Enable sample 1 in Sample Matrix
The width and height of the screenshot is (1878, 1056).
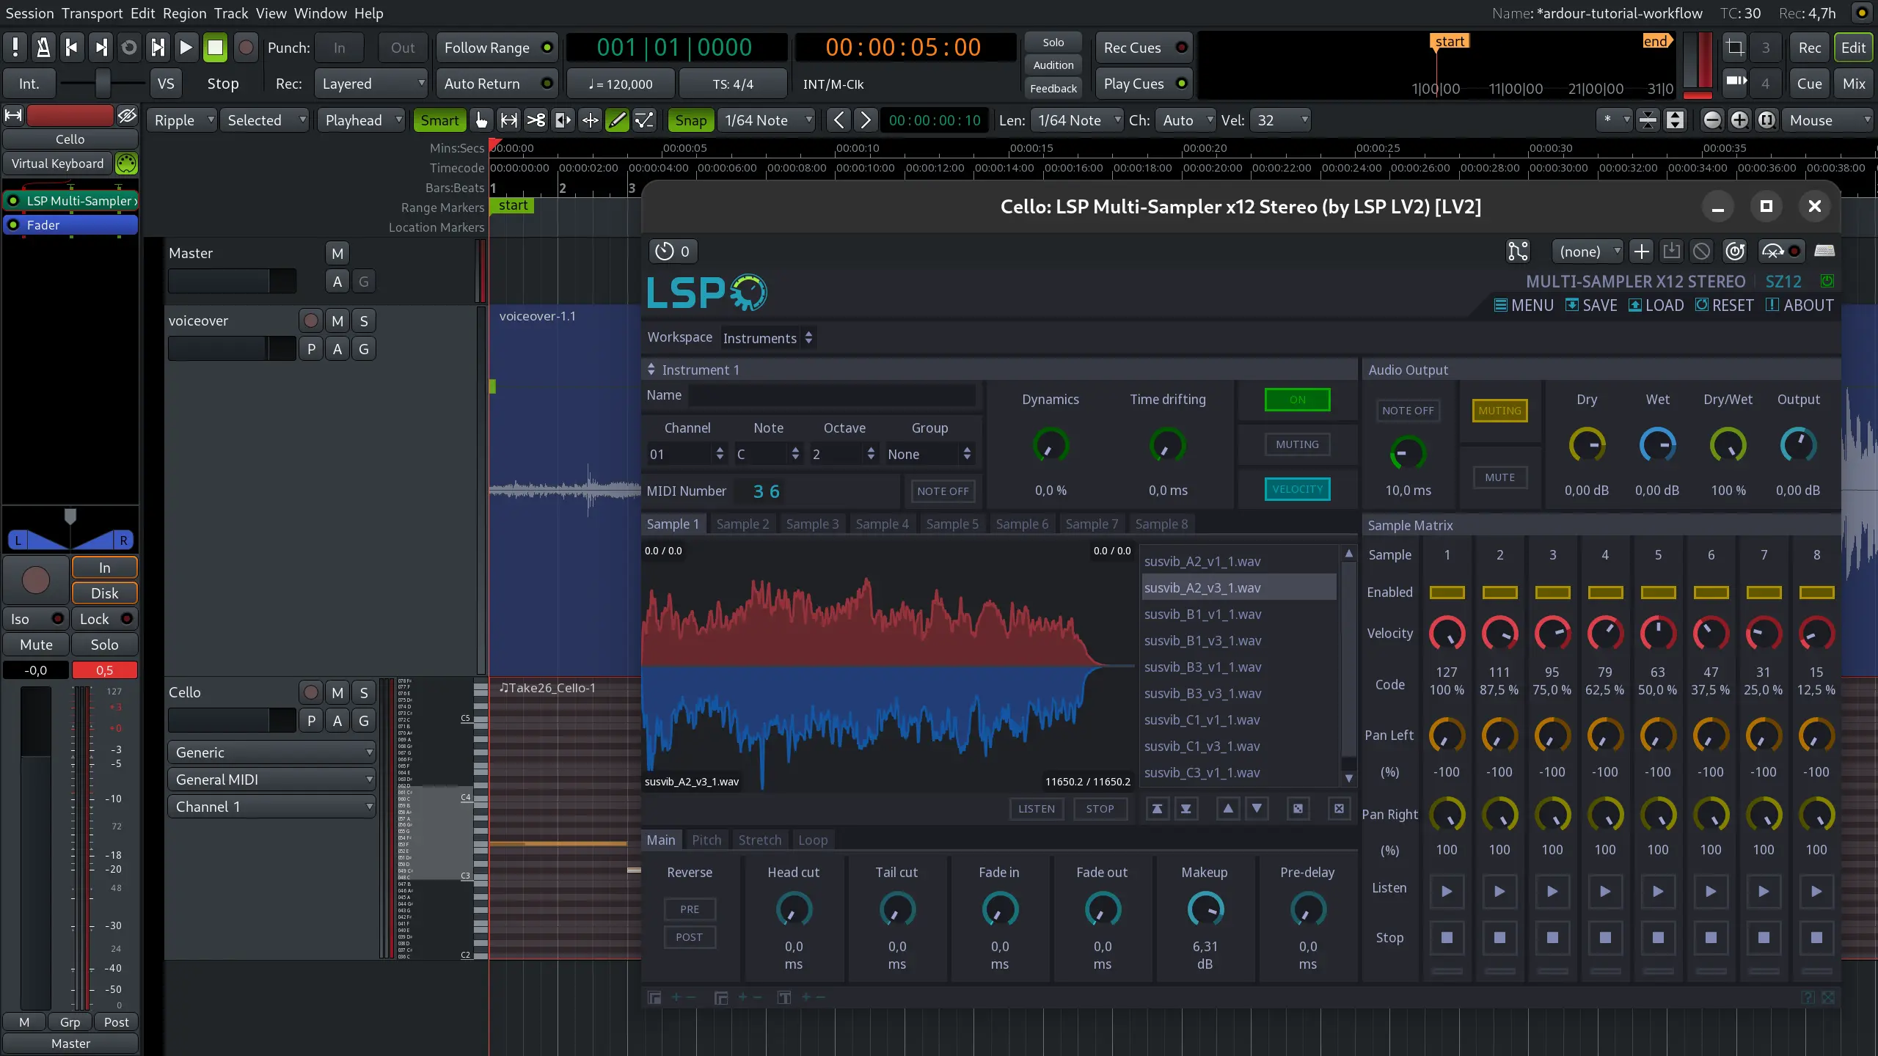point(1447,593)
